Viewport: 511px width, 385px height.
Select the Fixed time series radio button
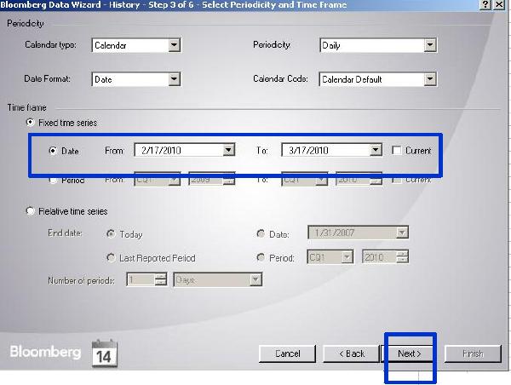[30, 123]
